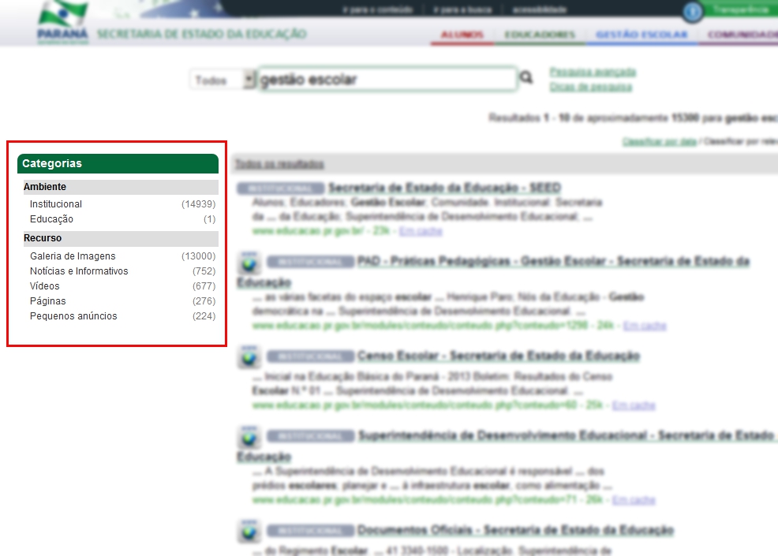Image resolution: width=778 pixels, height=556 pixels.
Task: Select the Gestão Escolar tab
Action: click(x=641, y=35)
